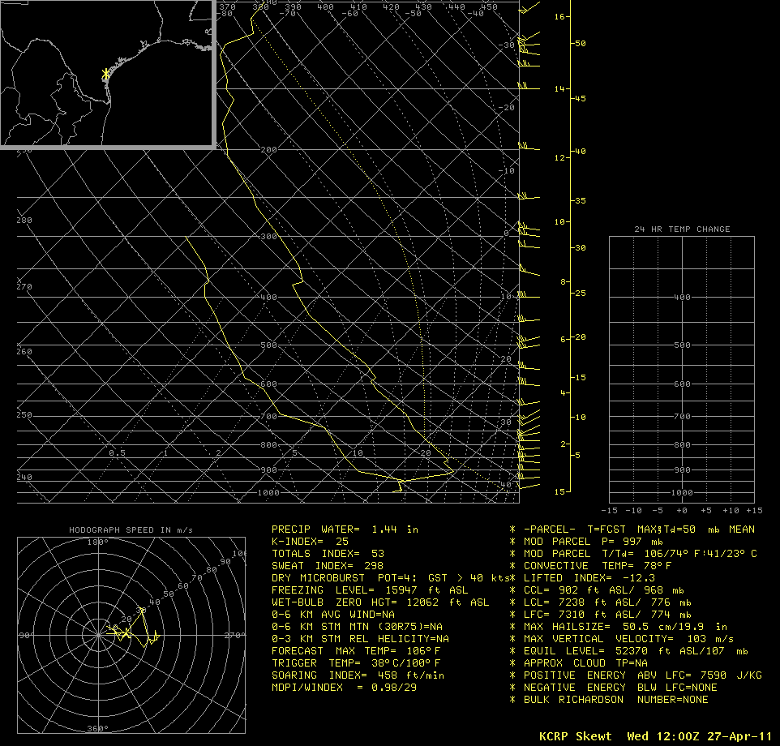This screenshot has width=780, height=746.
Task: Select the "Wed 12:00Z 27-Apr-11" timestamp
Action: click(700, 736)
